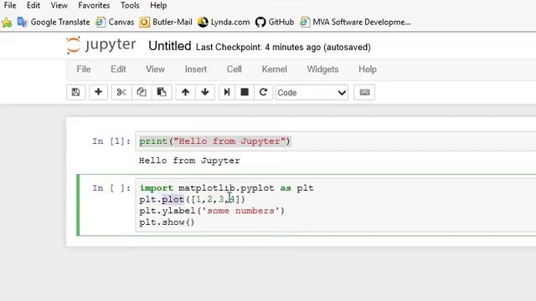
Task: Open the cell type Code dropdown
Action: [312, 93]
